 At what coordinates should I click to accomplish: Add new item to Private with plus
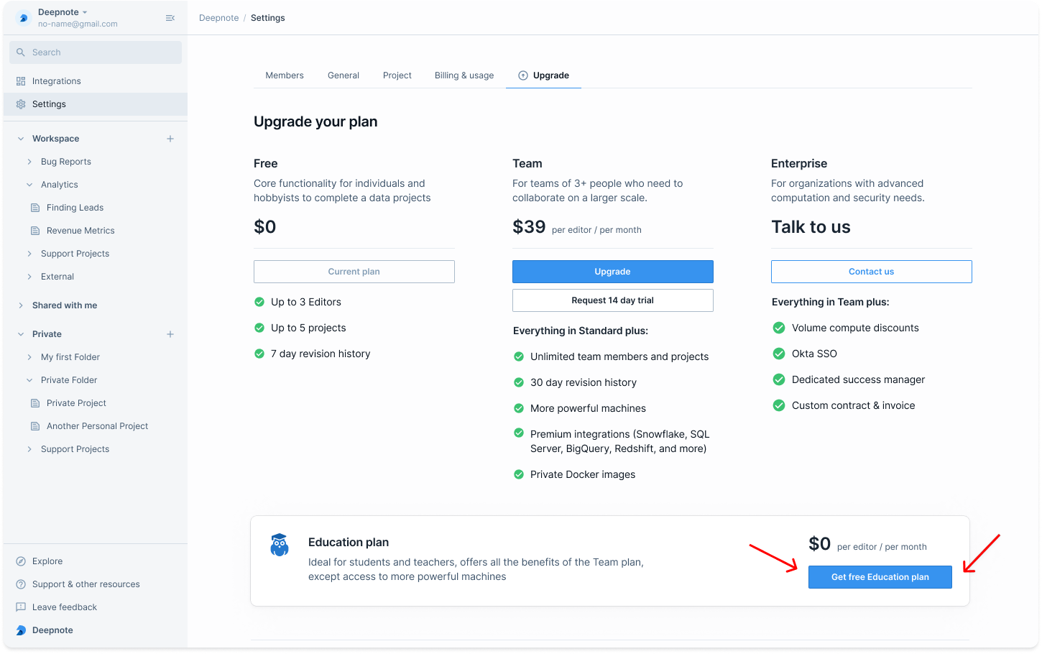click(170, 334)
